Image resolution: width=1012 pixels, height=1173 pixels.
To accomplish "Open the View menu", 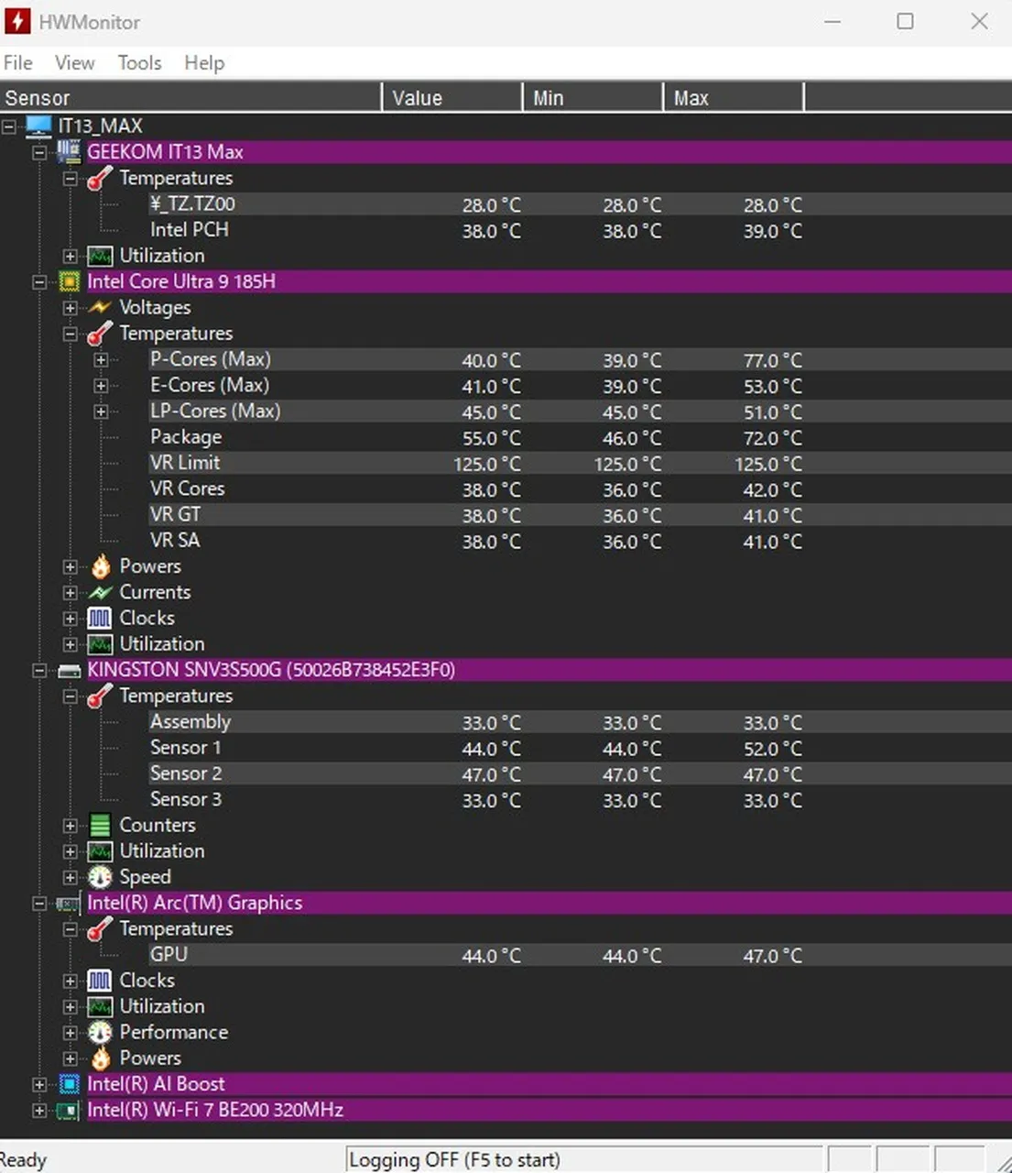I will point(74,62).
